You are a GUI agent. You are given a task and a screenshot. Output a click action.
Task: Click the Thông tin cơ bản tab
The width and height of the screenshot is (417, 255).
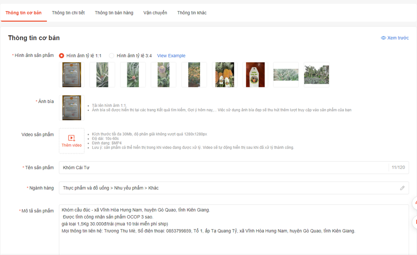(23, 13)
